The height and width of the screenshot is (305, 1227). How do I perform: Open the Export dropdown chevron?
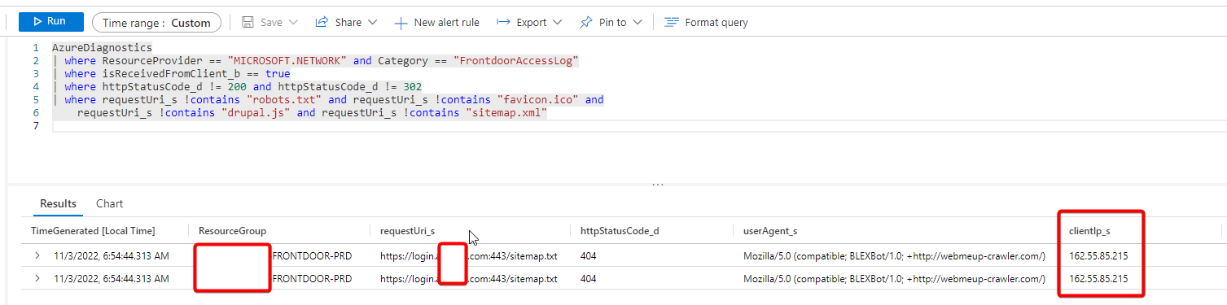558,23
